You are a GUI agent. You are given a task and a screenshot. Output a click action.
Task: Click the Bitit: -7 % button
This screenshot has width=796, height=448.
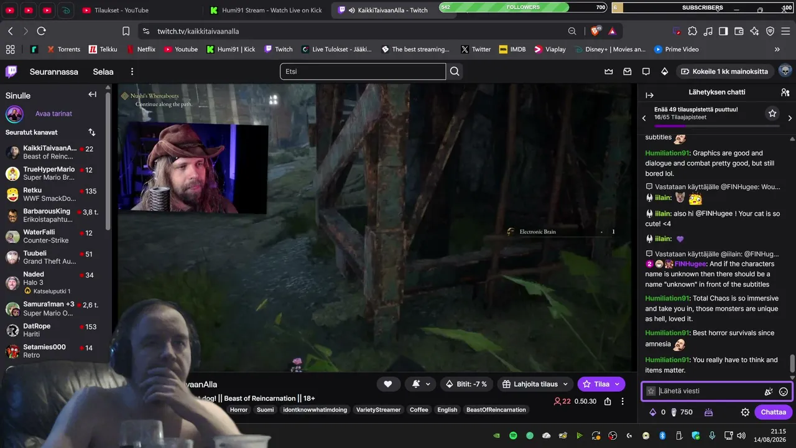pyautogui.click(x=466, y=384)
